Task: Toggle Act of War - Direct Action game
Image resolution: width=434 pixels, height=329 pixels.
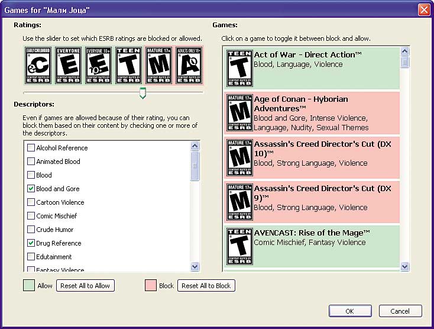Action: pos(312,68)
